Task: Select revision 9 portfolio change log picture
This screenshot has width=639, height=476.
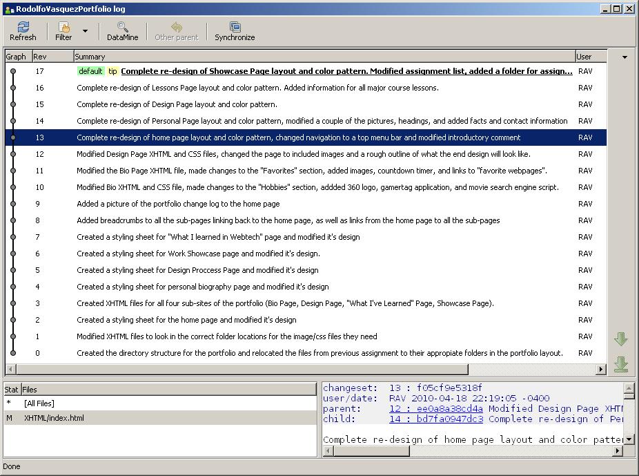Action: [306, 204]
